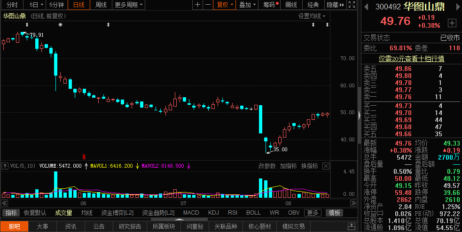
Task: Add stock to watchlist plus box
Action: coord(452,23)
